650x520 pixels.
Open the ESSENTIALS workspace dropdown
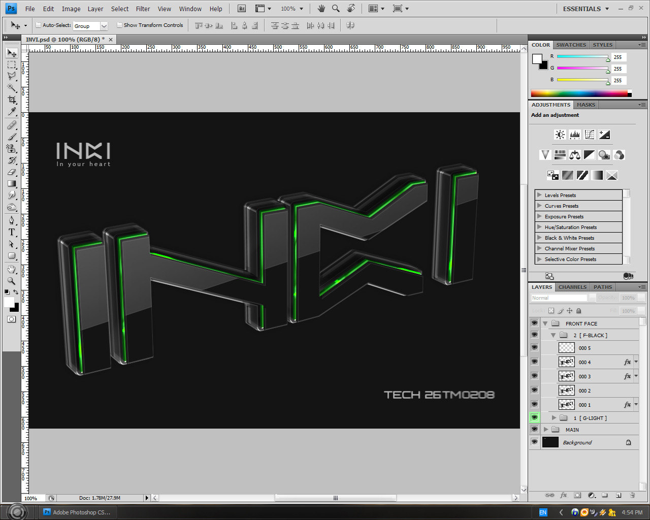pos(586,9)
